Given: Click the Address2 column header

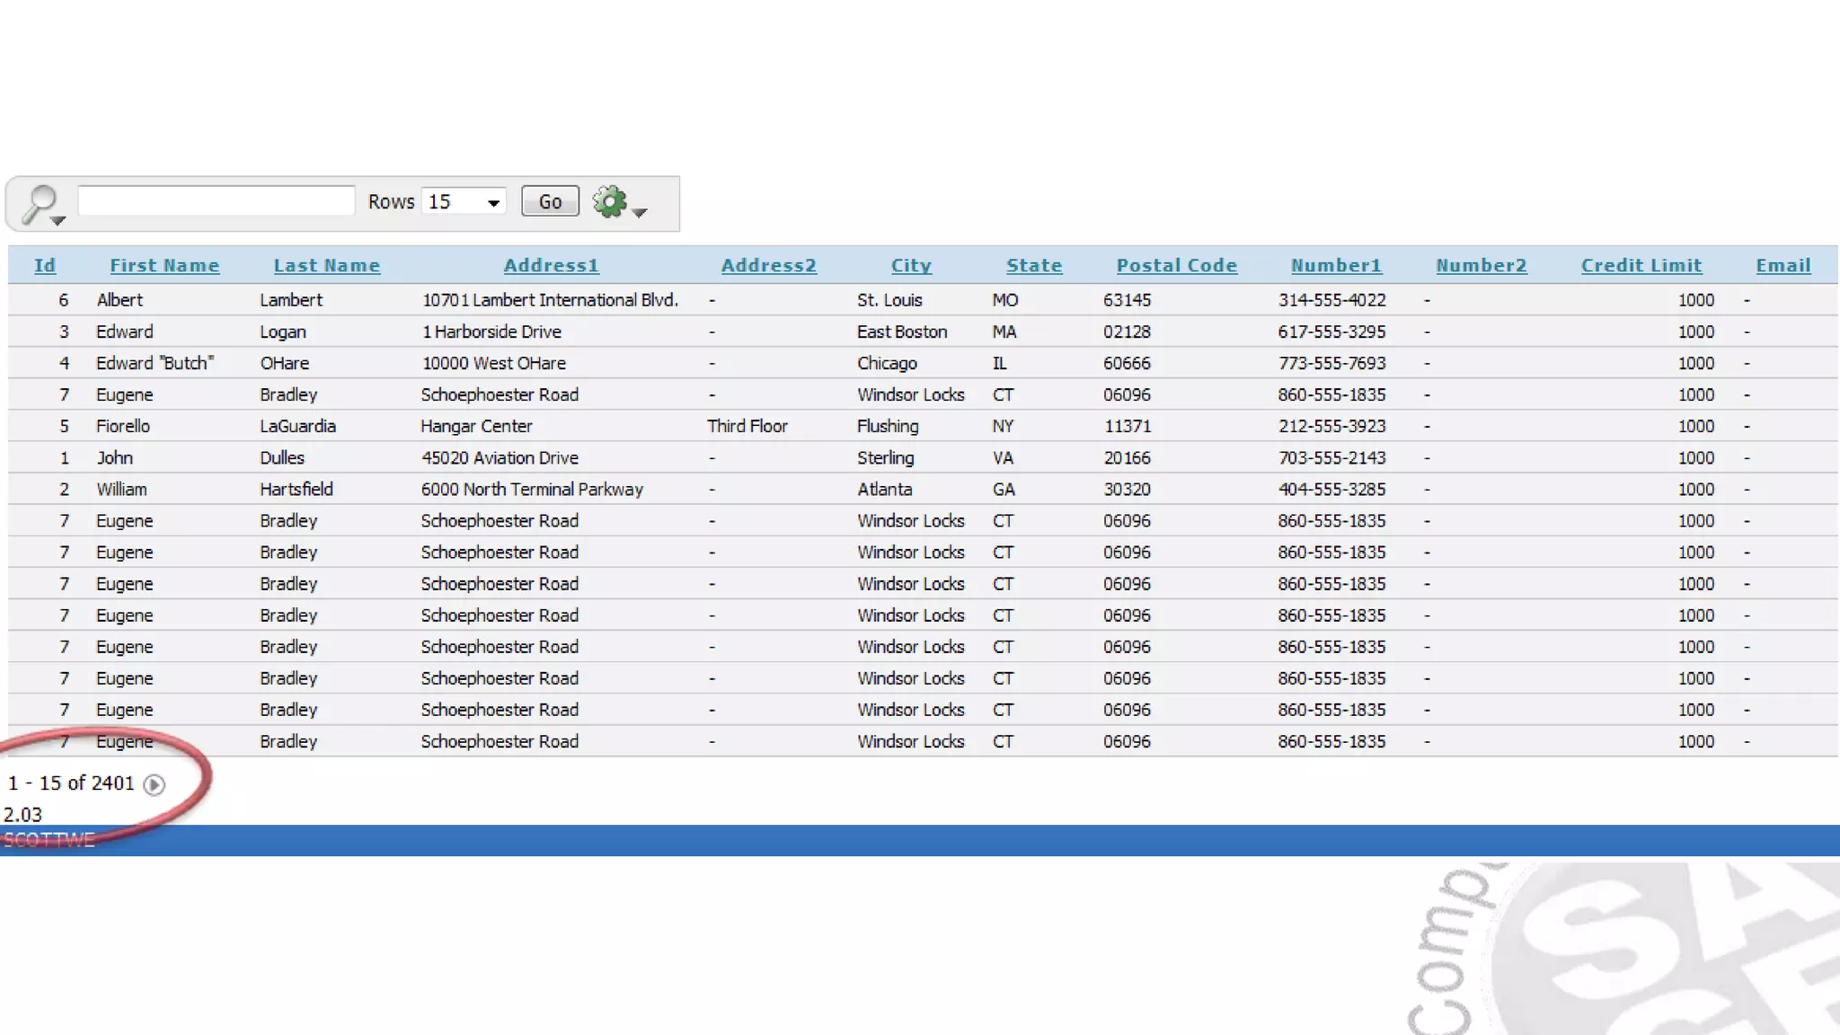Looking at the screenshot, I should pos(769,266).
